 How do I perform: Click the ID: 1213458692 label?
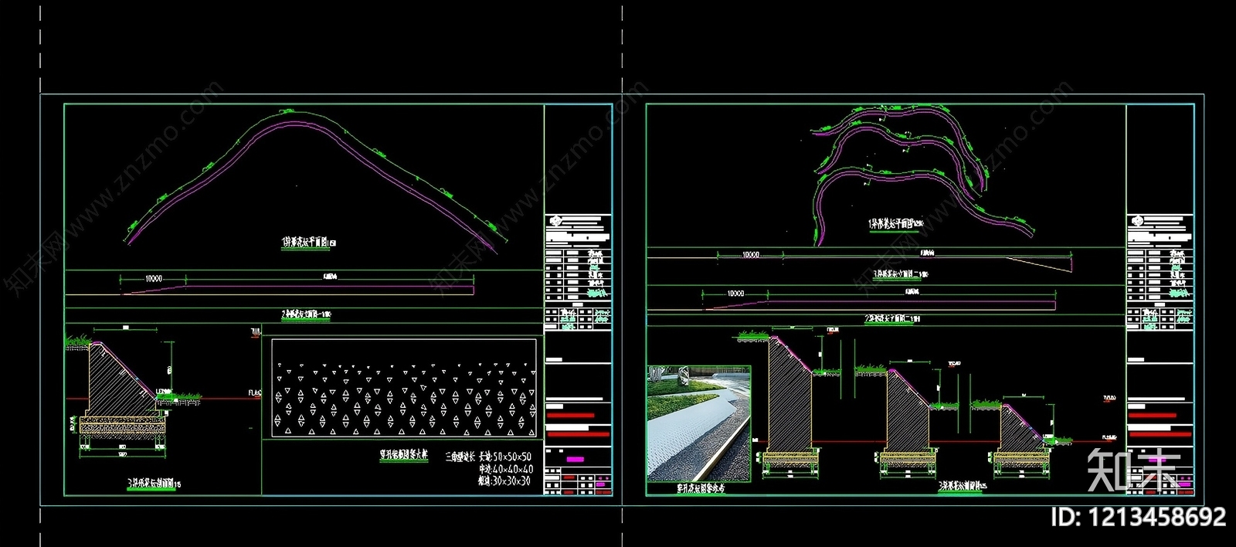[x=1139, y=517]
